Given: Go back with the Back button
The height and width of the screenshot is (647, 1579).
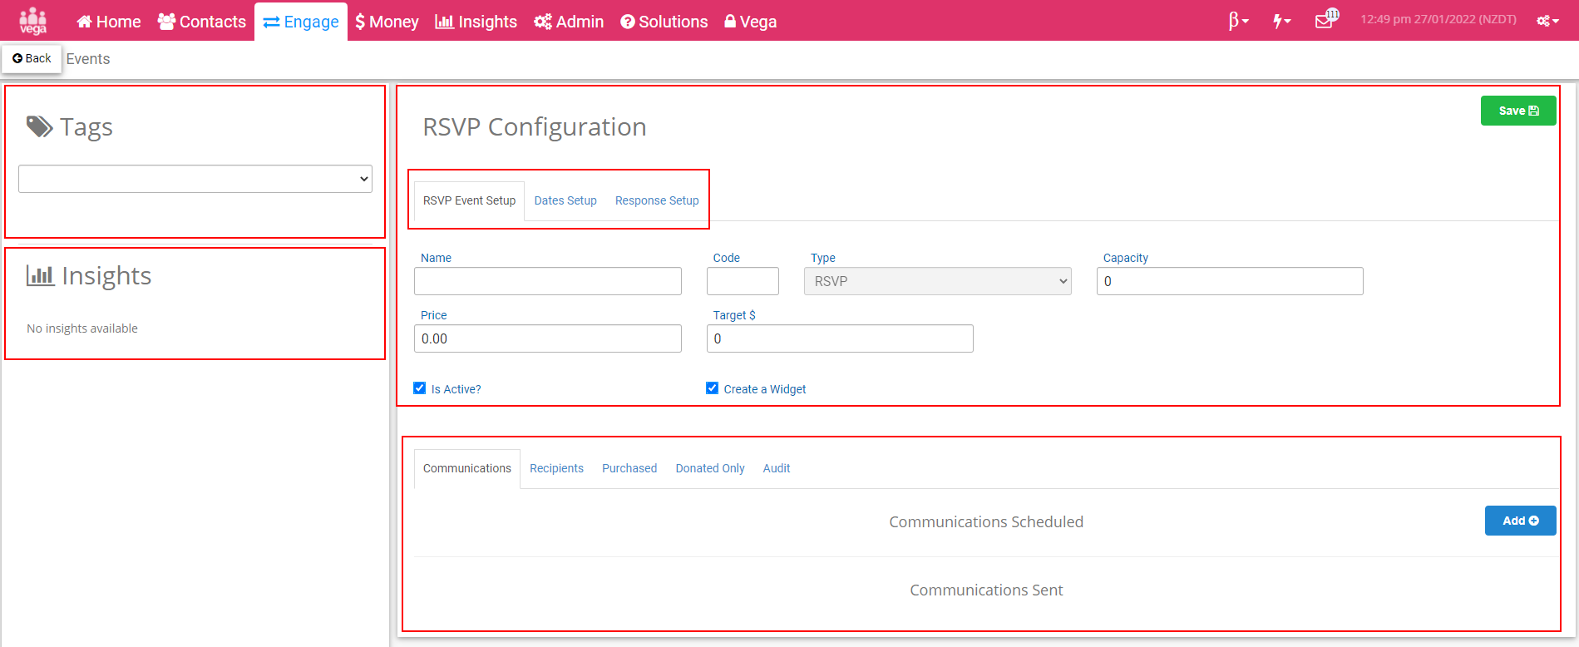Looking at the screenshot, I should point(32,58).
